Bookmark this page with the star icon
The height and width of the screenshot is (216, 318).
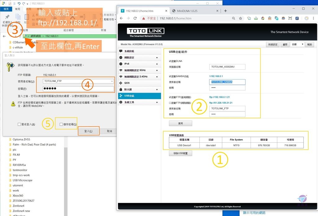coord(241,18)
